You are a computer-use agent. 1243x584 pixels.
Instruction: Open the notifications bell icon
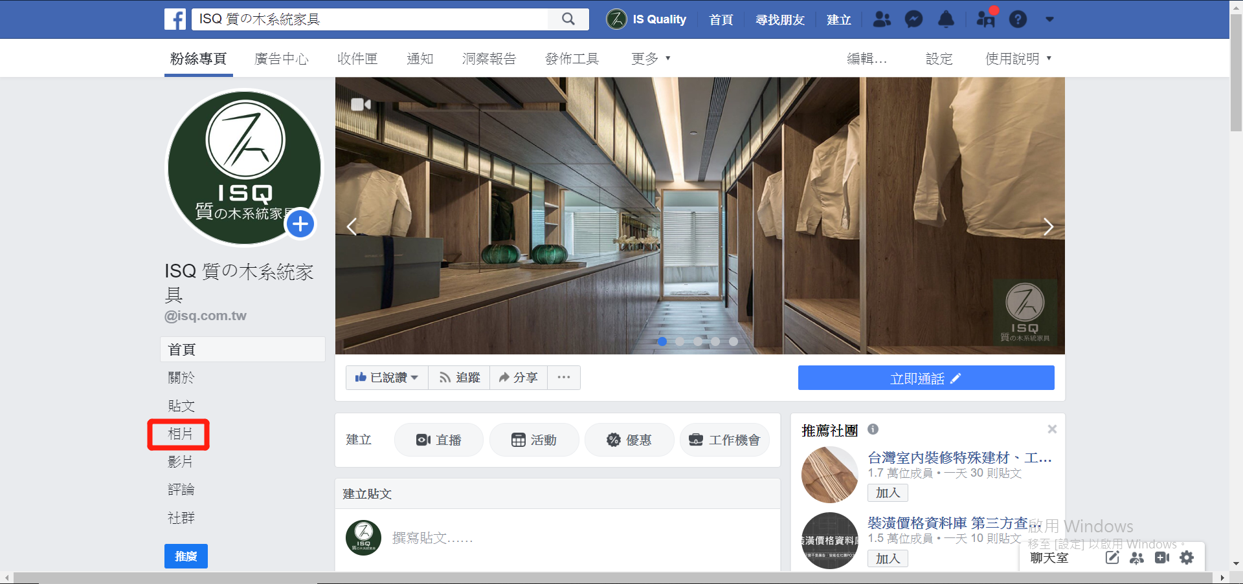(x=946, y=19)
